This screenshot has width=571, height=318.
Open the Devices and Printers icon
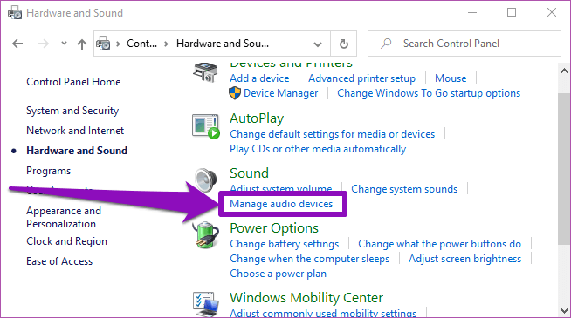[x=205, y=72]
